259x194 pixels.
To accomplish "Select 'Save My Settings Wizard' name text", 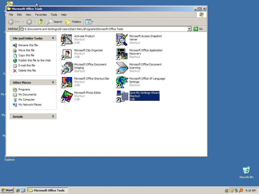I will (144, 93).
